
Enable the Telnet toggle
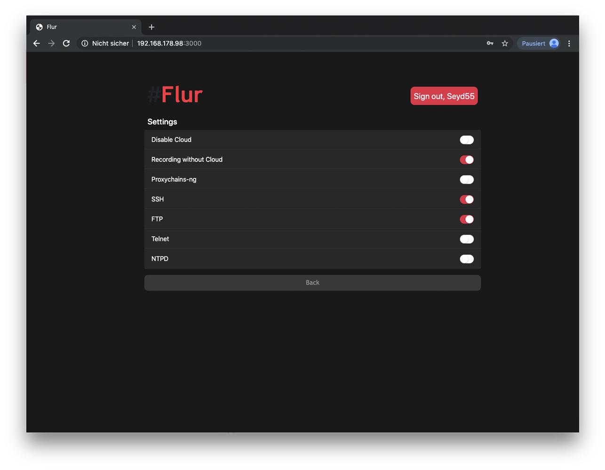click(466, 239)
